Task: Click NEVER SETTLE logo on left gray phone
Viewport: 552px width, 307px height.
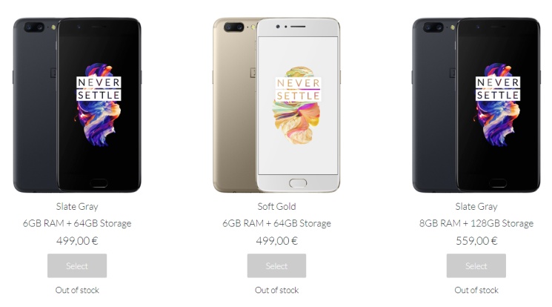Action: click(x=99, y=89)
